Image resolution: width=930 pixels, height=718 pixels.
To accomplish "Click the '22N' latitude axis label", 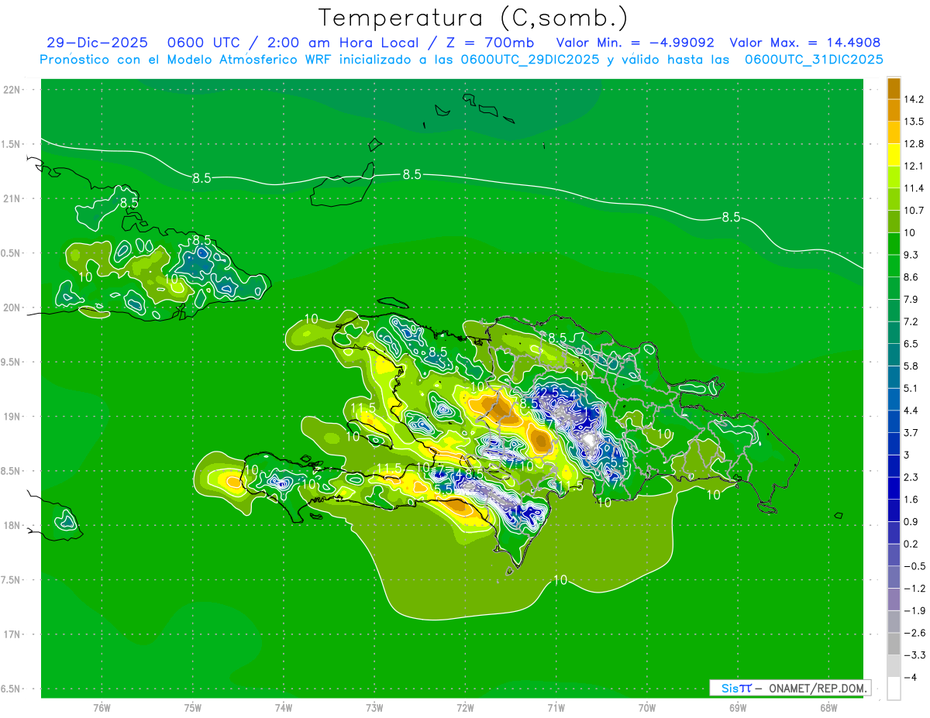I will click(12, 90).
